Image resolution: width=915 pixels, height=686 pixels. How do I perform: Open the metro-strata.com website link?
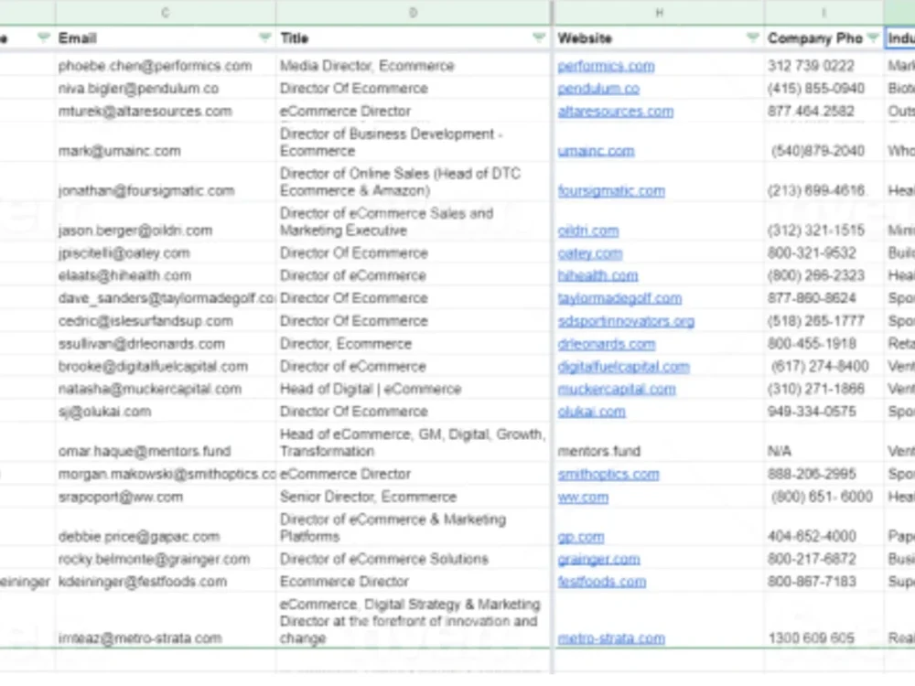coord(611,638)
